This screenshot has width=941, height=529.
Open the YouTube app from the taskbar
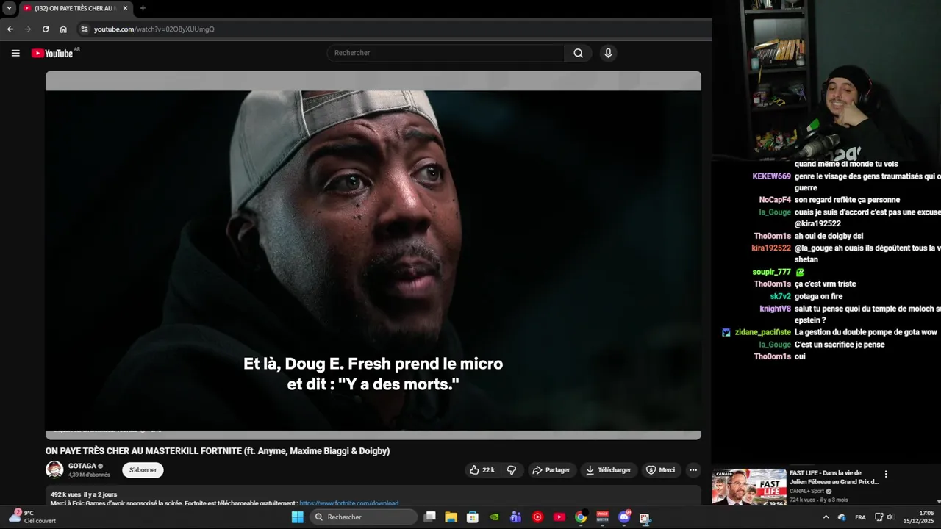pos(559,517)
